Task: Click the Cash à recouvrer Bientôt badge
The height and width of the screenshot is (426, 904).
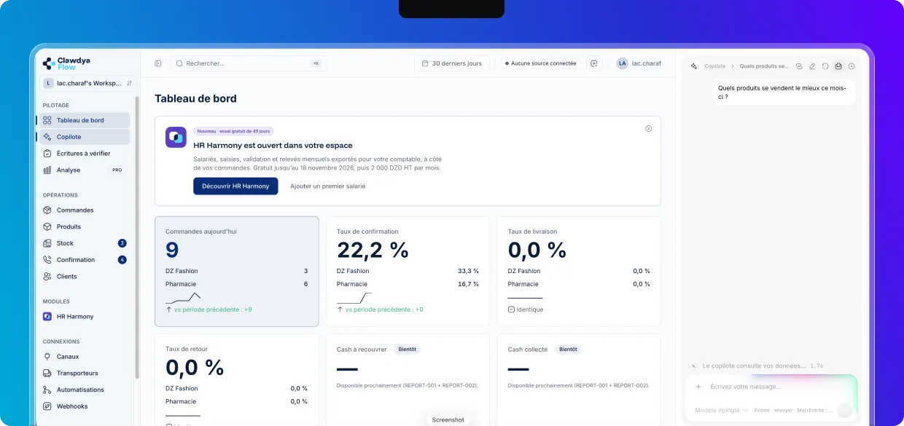Action: pos(408,350)
